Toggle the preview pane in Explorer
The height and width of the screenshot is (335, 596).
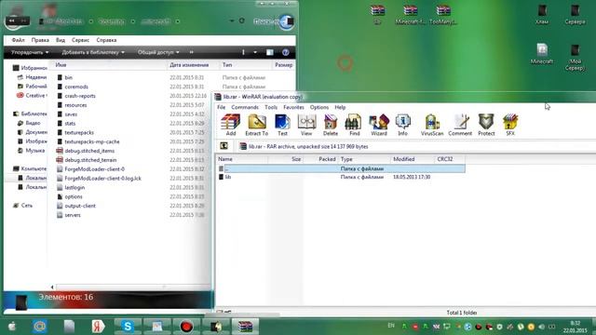coord(269,52)
